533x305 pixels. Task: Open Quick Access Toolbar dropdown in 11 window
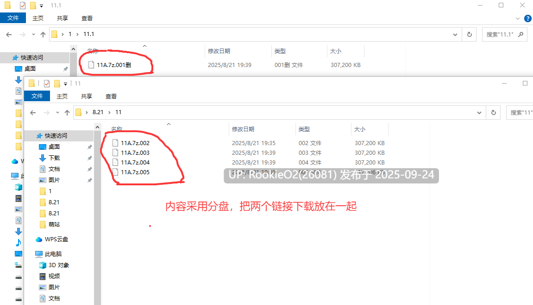(x=66, y=84)
